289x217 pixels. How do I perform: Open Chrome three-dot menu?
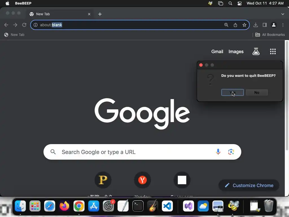(x=283, y=25)
